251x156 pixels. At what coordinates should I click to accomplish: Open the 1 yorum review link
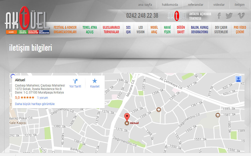click(x=42, y=98)
